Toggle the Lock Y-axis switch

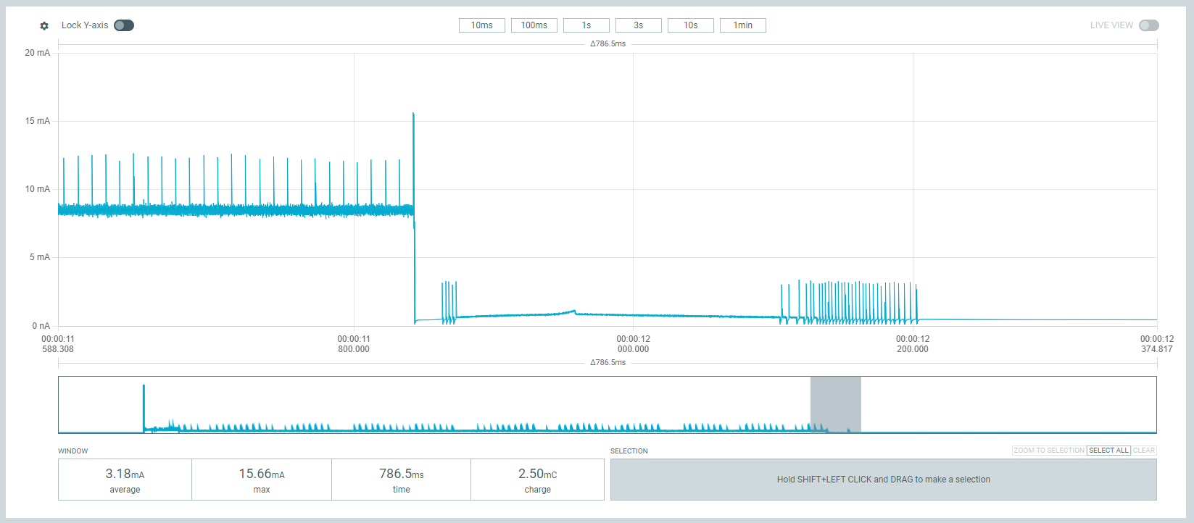click(124, 25)
